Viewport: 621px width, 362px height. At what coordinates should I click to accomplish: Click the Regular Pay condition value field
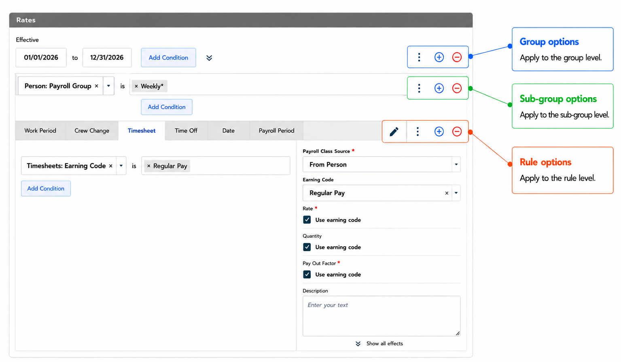216,166
